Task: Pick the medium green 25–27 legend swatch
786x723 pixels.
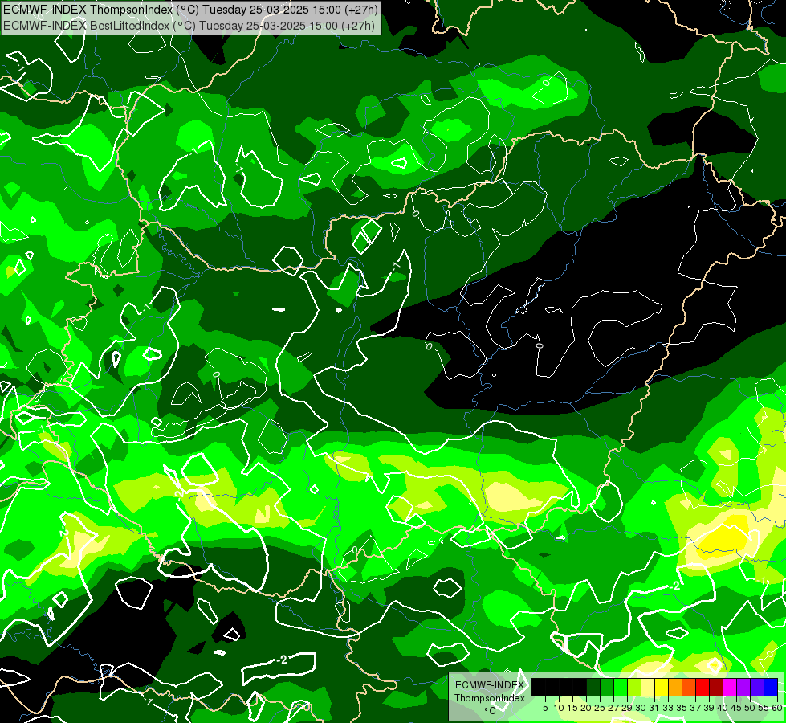Action: coord(607,687)
